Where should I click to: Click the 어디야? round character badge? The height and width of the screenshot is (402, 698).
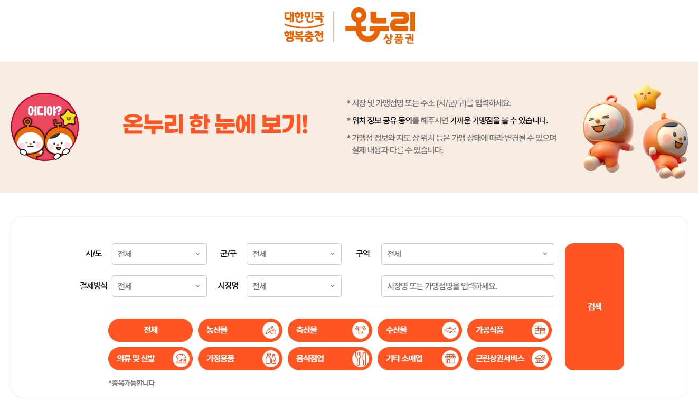point(45,127)
